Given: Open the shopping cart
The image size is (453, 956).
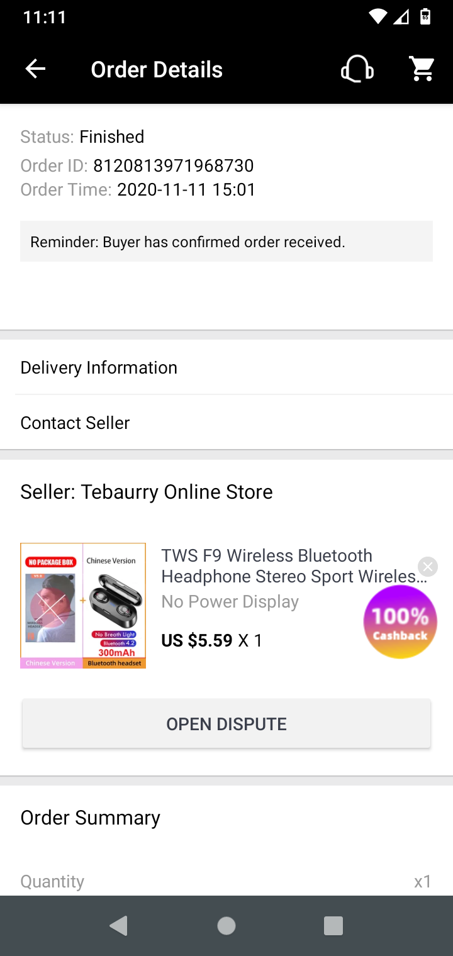Looking at the screenshot, I should tap(423, 69).
